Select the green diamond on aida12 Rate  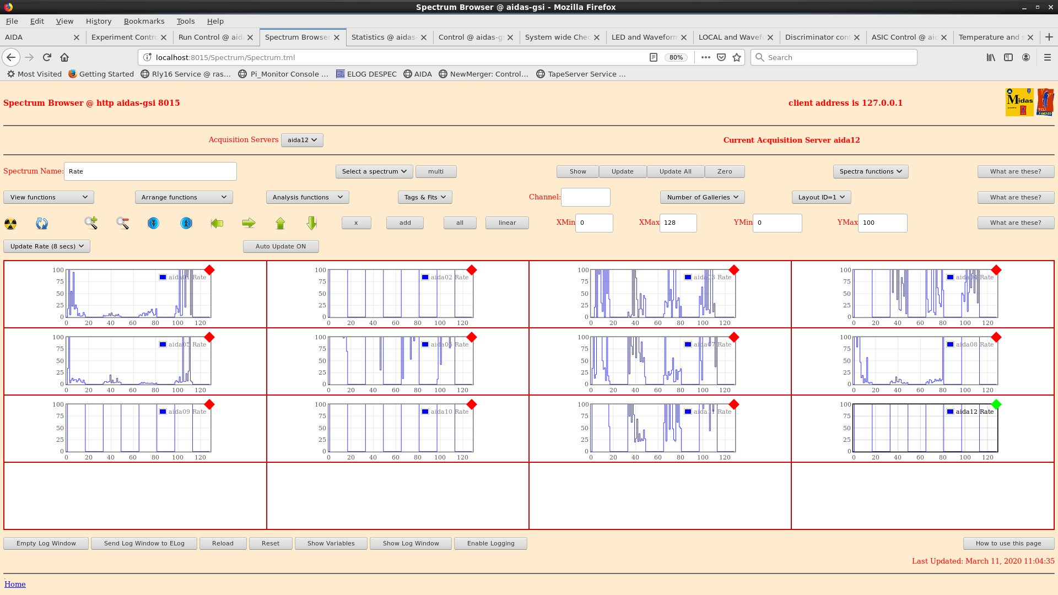(996, 404)
